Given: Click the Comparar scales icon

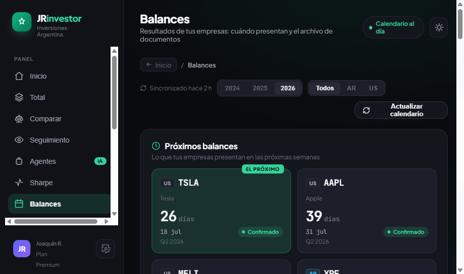Looking at the screenshot, I should click(x=19, y=119).
